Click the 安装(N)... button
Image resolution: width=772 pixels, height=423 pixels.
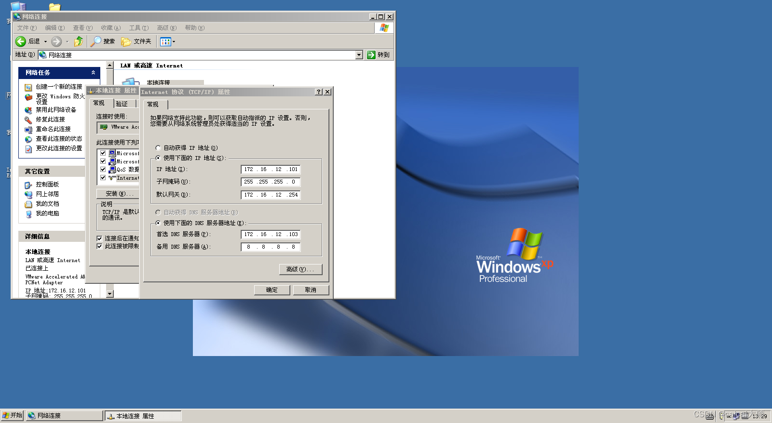118,194
